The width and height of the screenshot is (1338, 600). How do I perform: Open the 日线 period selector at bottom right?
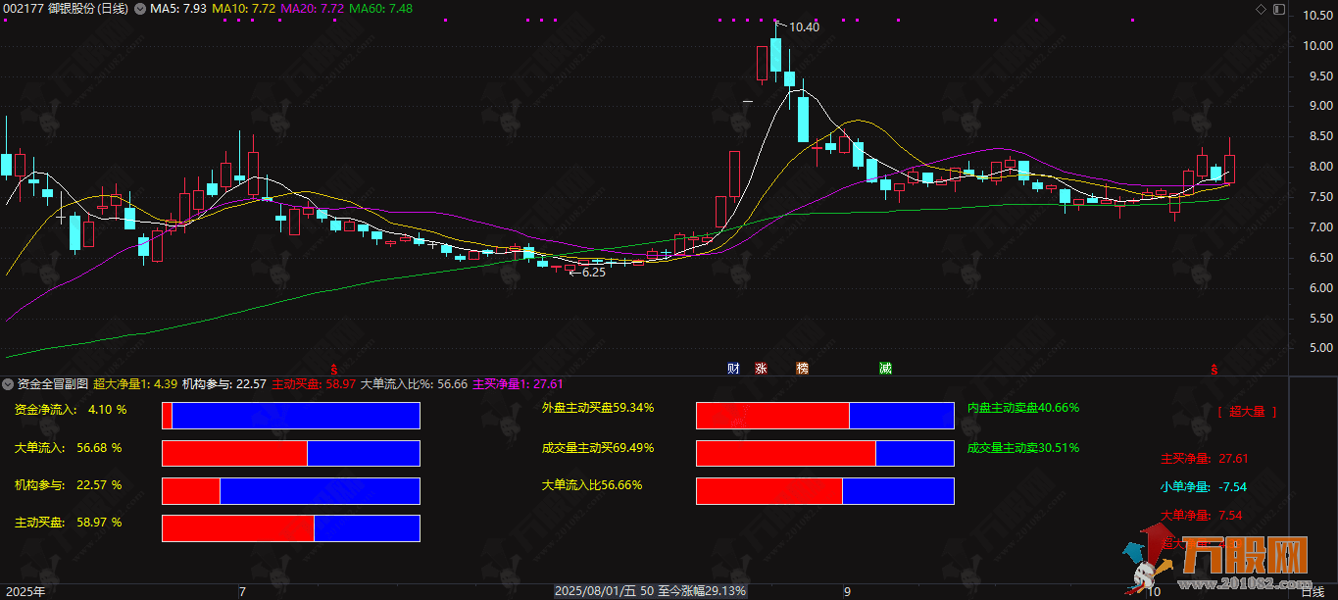click(x=1312, y=591)
